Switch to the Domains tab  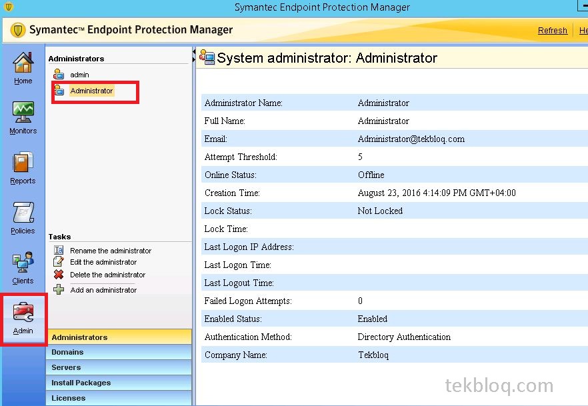tap(119, 352)
